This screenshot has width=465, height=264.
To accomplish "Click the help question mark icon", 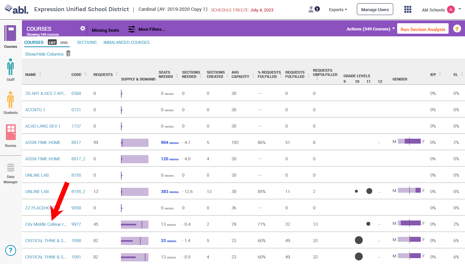I will point(10,251).
